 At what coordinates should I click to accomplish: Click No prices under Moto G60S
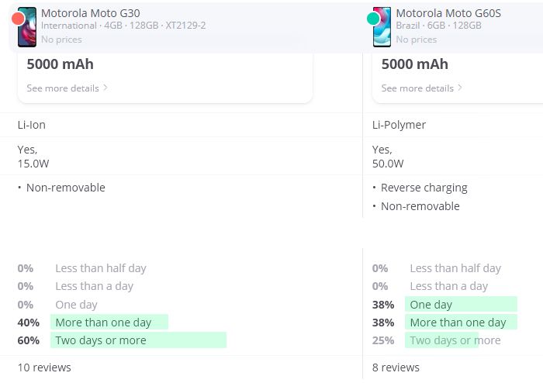pos(414,39)
